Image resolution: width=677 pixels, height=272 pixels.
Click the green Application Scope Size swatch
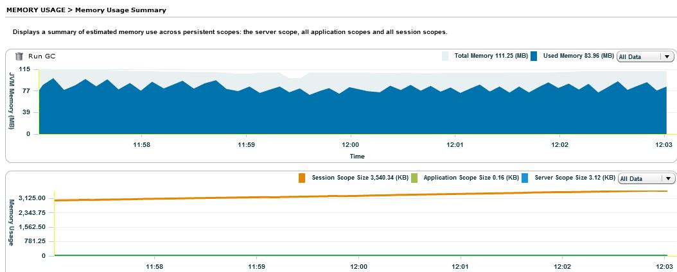414,178
